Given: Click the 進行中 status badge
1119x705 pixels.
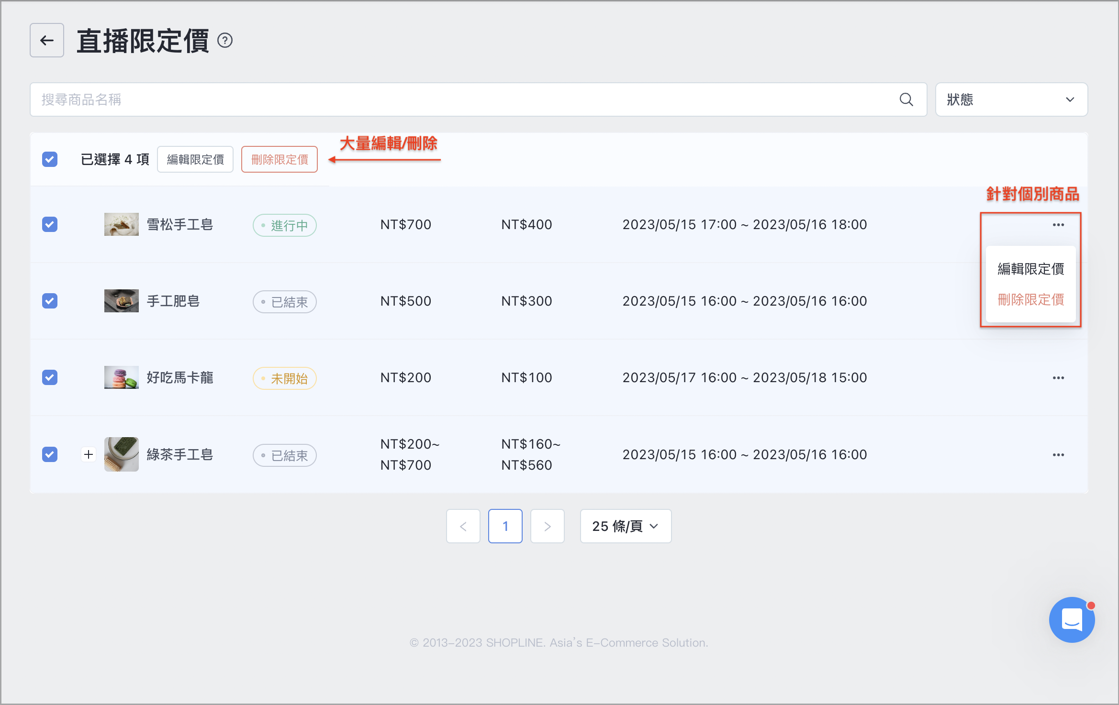Looking at the screenshot, I should [285, 225].
